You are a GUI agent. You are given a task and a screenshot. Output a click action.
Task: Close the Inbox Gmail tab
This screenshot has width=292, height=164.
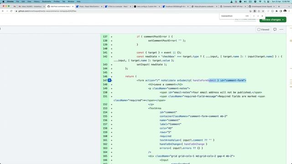coord(44,6)
